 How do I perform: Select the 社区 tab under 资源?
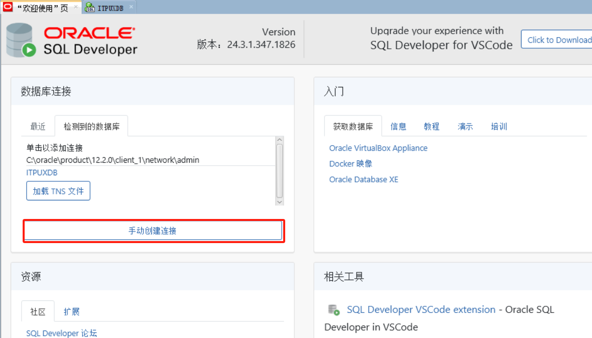pos(38,311)
